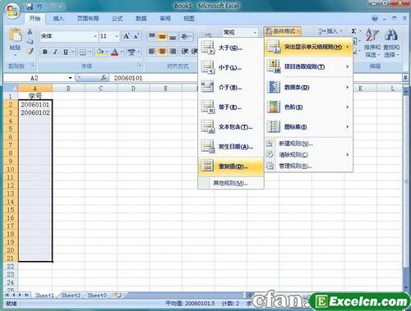Switch to the 插入 ribbon tab

pyautogui.click(x=58, y=18)
